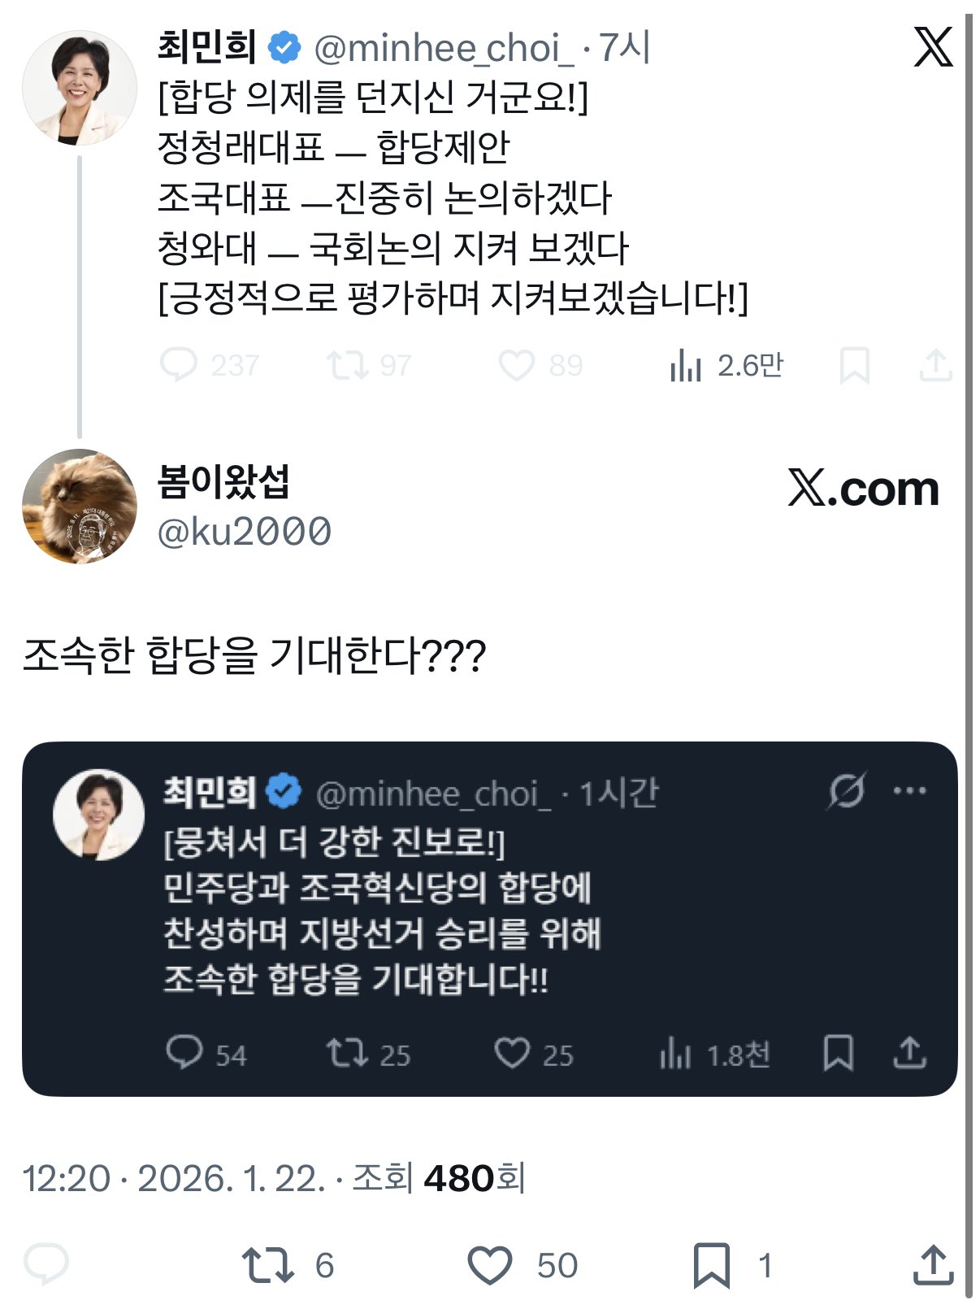Repost the main tweet showing 6 reposts
Screen dimensions: 980x1309
[267, 1265]
